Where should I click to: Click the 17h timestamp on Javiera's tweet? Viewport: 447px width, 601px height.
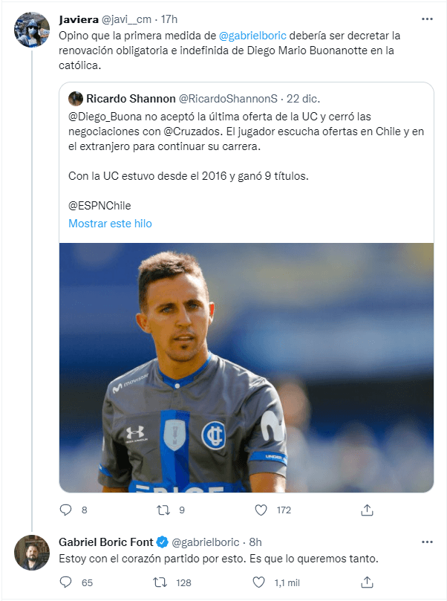click(x=169, y=19)
